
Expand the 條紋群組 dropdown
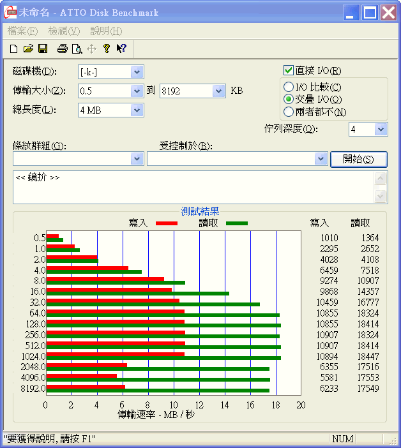(x=137, y=158)
